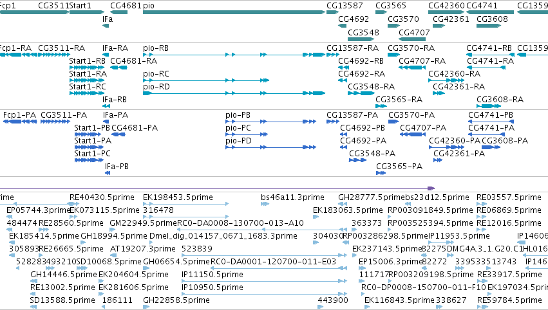Click the IP11150.5prime EST line
The width and height of the screenshot is (548, 310).
click(x=264, y=281)
